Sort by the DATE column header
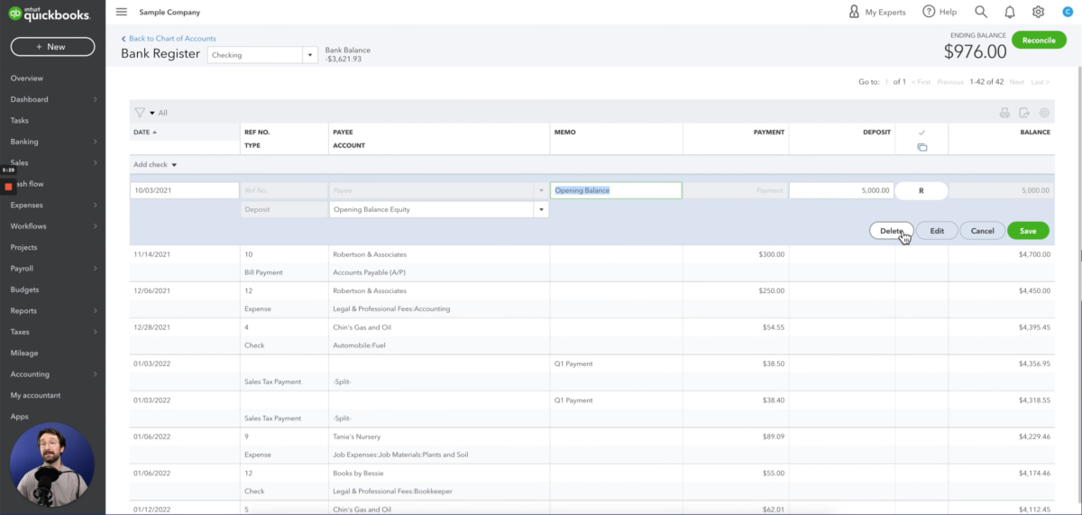Image resolution: width=1082 pixels, height=515 pixels. pyautogui.click(x=144, y=133)
